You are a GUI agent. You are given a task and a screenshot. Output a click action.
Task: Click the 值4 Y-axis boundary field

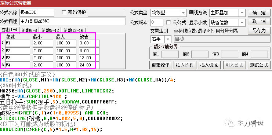(259, 54)
